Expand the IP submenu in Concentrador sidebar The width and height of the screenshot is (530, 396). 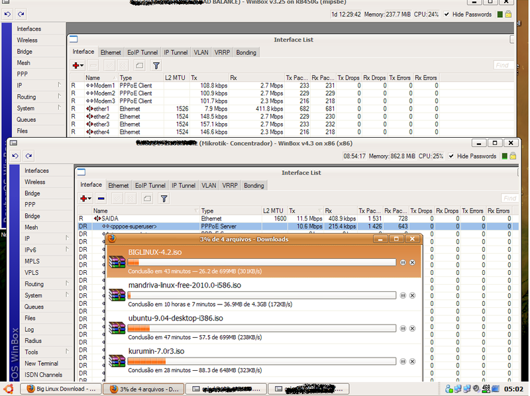(67, 238)
